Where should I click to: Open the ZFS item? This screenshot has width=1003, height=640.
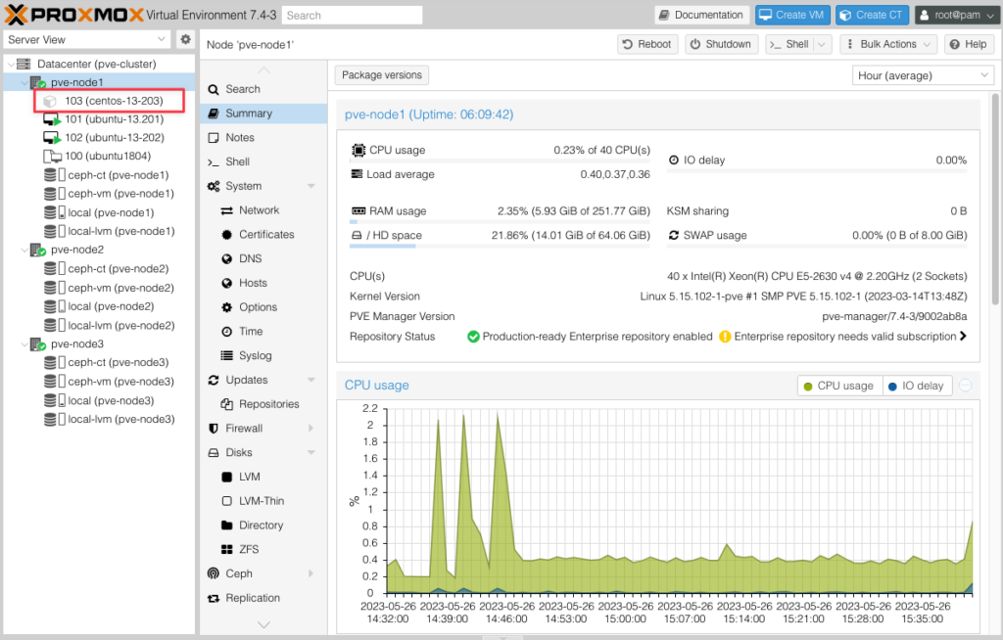[x=263, y=550]
